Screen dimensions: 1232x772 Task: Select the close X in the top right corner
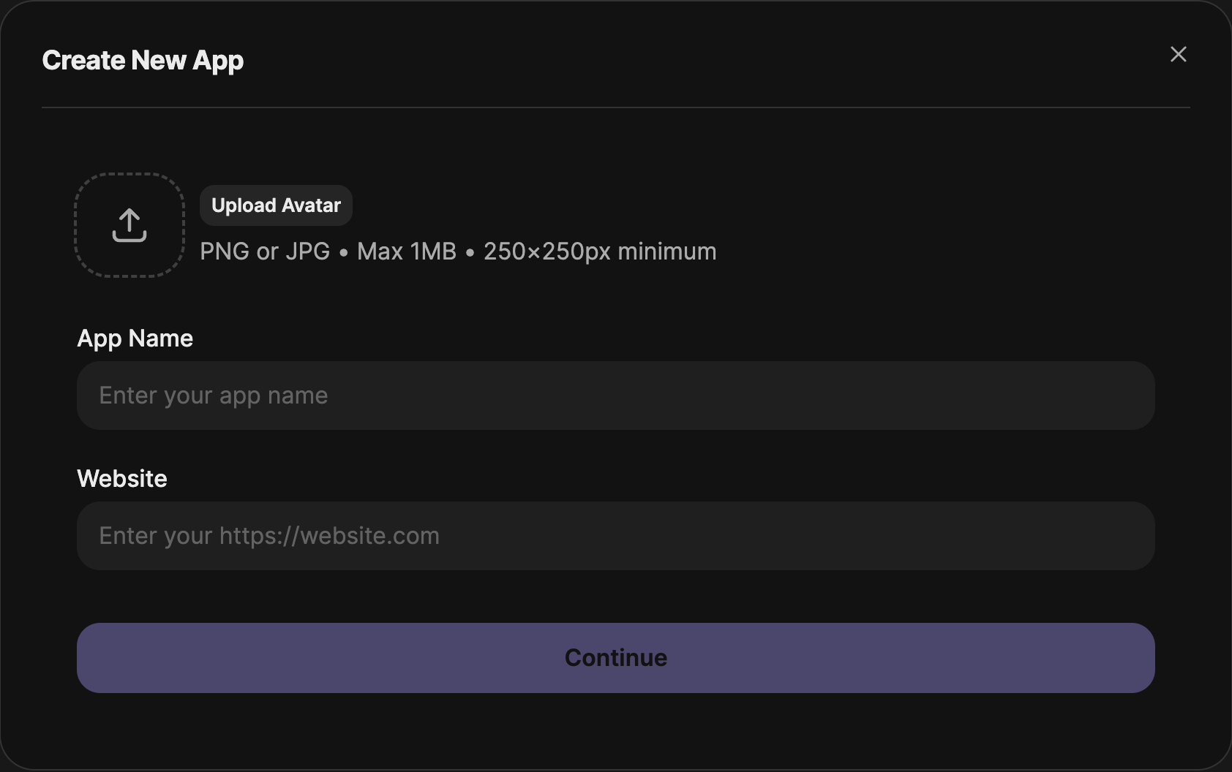[x=1178, y=54]
